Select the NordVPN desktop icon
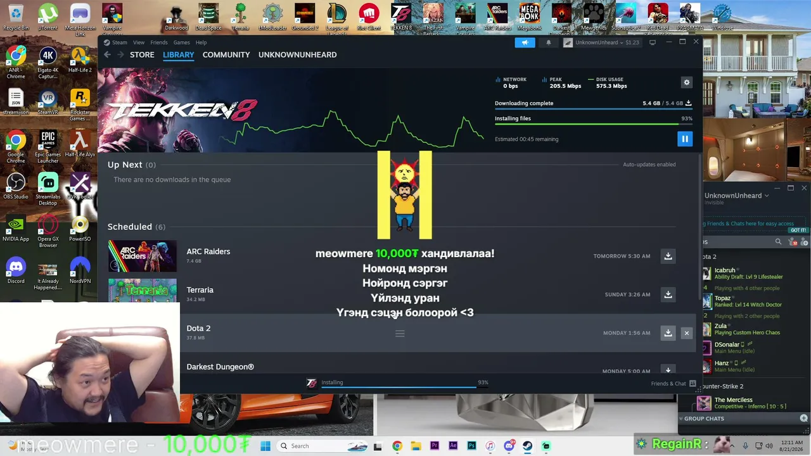The width and height of the screenshot is (811, 456). (x=80, y=270)
